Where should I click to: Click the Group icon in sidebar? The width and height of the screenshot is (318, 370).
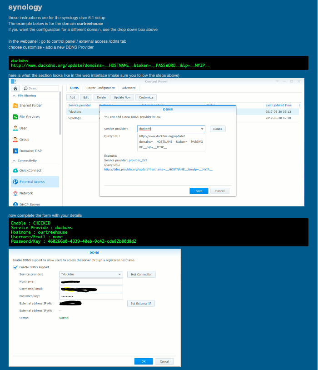click(15, 140)
